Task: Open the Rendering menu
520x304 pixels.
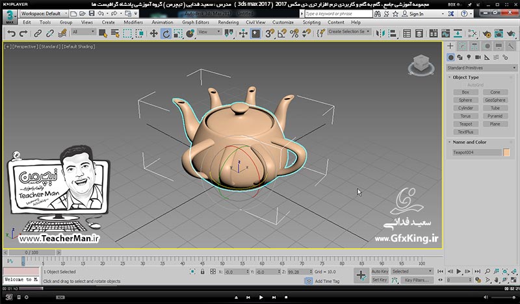Action: pos(228,22)
